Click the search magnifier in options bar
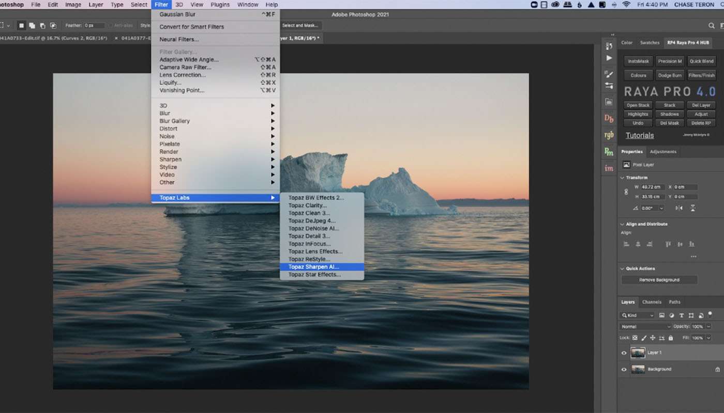The height and width of the screenshot is (413, 724). pos(712,25)
